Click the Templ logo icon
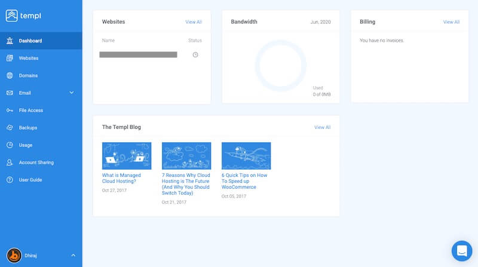 coord(12,16)
